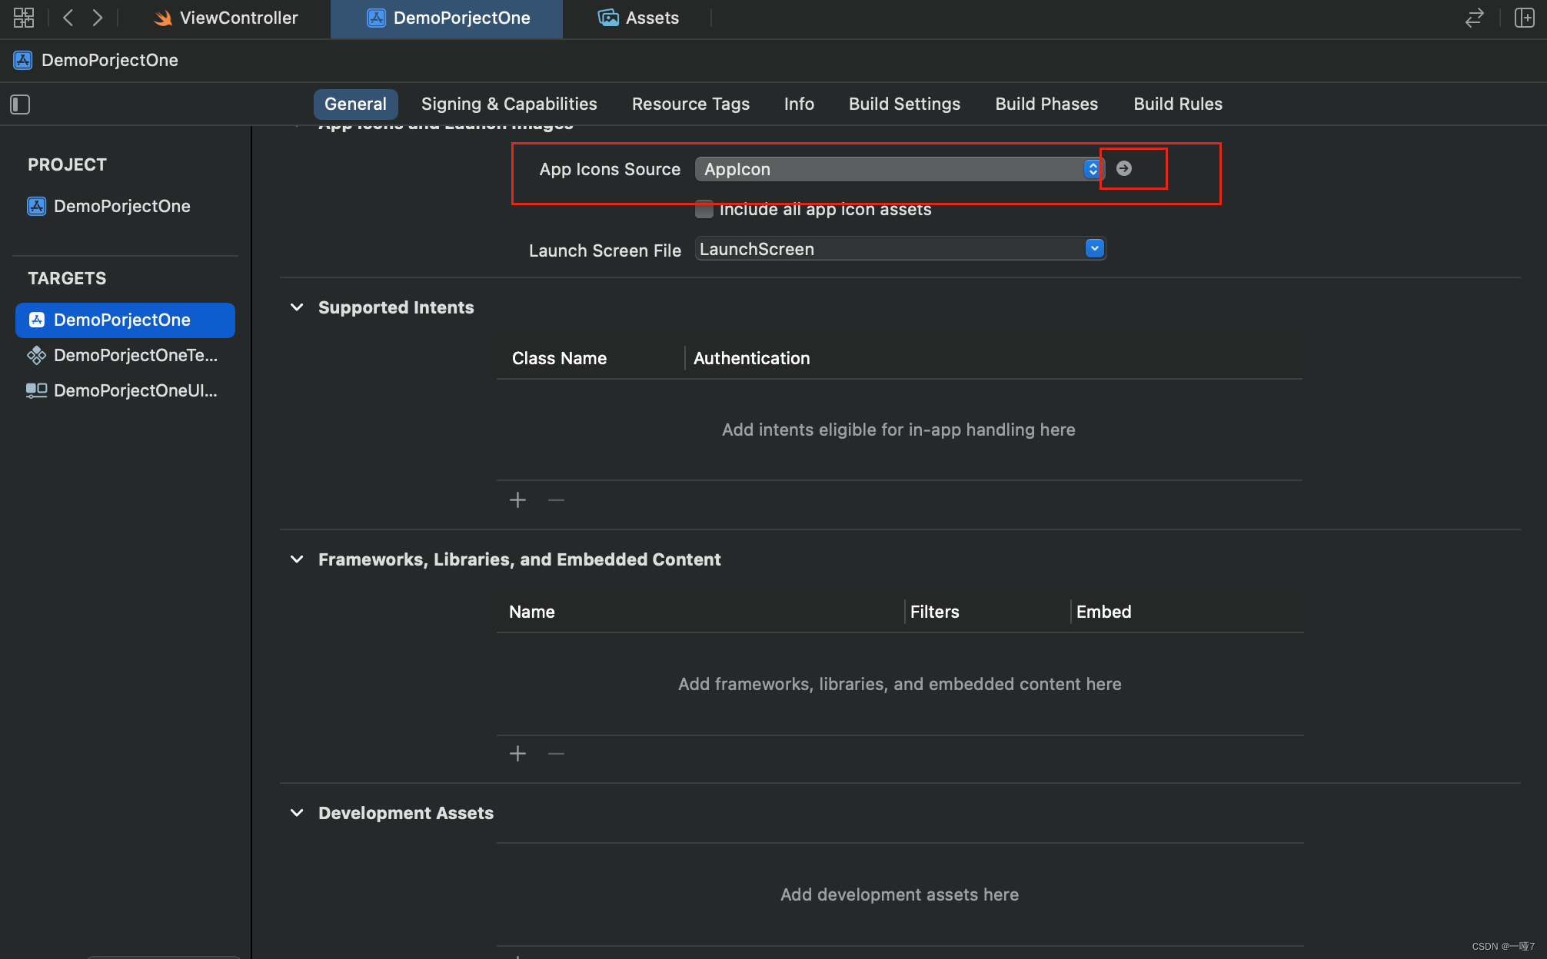This screenshot has height=959, width=1547.
Task: Go forward with the right chevron
Action: [98, 18]
